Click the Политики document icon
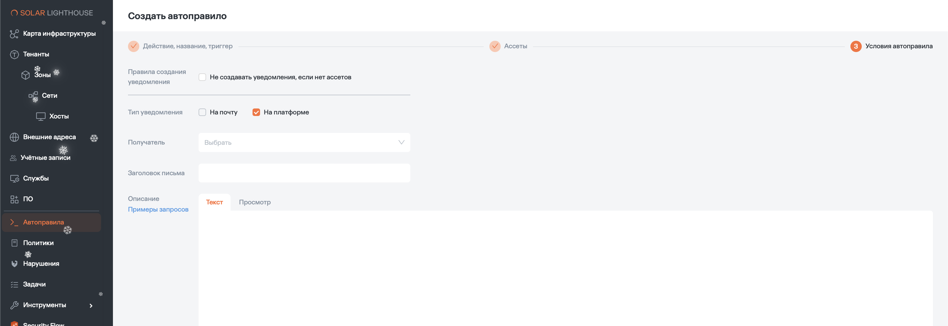The image size is (948, 326). coord(14,243)
